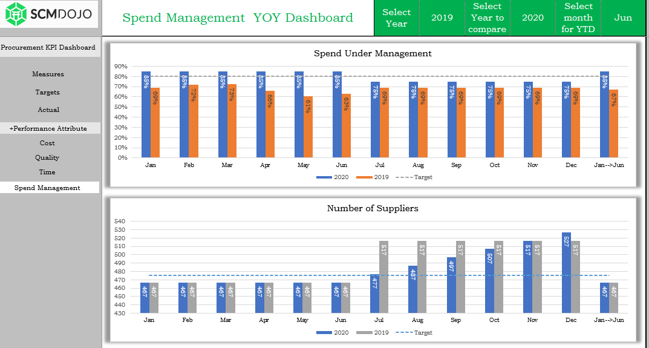Screen dimensions: 649x348
Task: Navigate to the Actual page
Action: coord(48,110)
